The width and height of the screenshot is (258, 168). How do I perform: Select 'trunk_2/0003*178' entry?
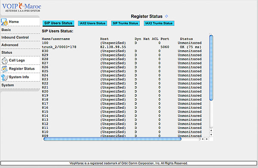tap(59, 47)
